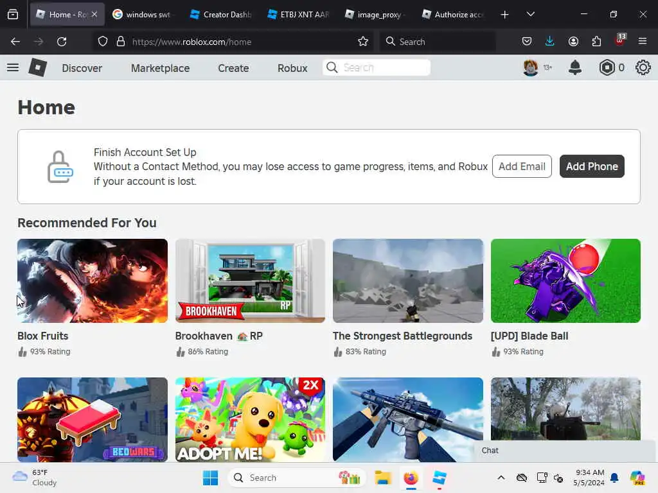
Task: Open Discover page
Action: coord(82,68)
